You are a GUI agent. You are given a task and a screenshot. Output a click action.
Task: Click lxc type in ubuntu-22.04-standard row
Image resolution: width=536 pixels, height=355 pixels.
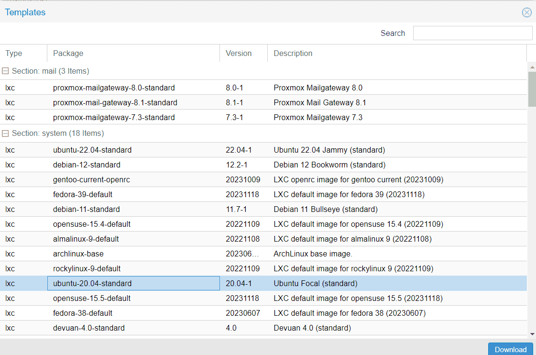pyautogui.click(x=10, y=150)
